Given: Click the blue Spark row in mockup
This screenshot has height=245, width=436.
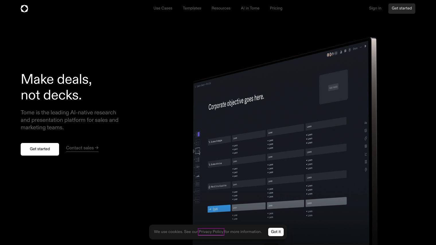Looking at the screenshot, I should (x=219, y=209).
